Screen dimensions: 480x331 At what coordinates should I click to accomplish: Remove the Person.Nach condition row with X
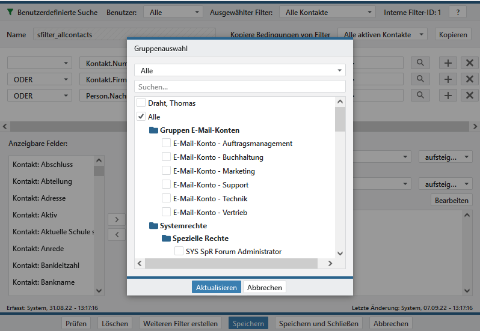pos(469,96)
